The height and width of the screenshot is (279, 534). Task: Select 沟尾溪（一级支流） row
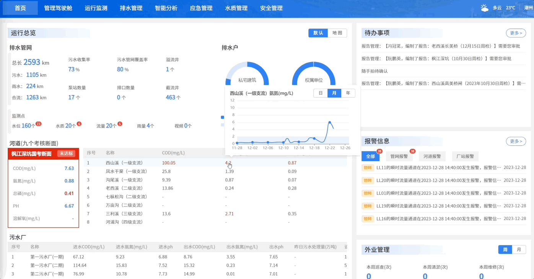click(215, 180)
